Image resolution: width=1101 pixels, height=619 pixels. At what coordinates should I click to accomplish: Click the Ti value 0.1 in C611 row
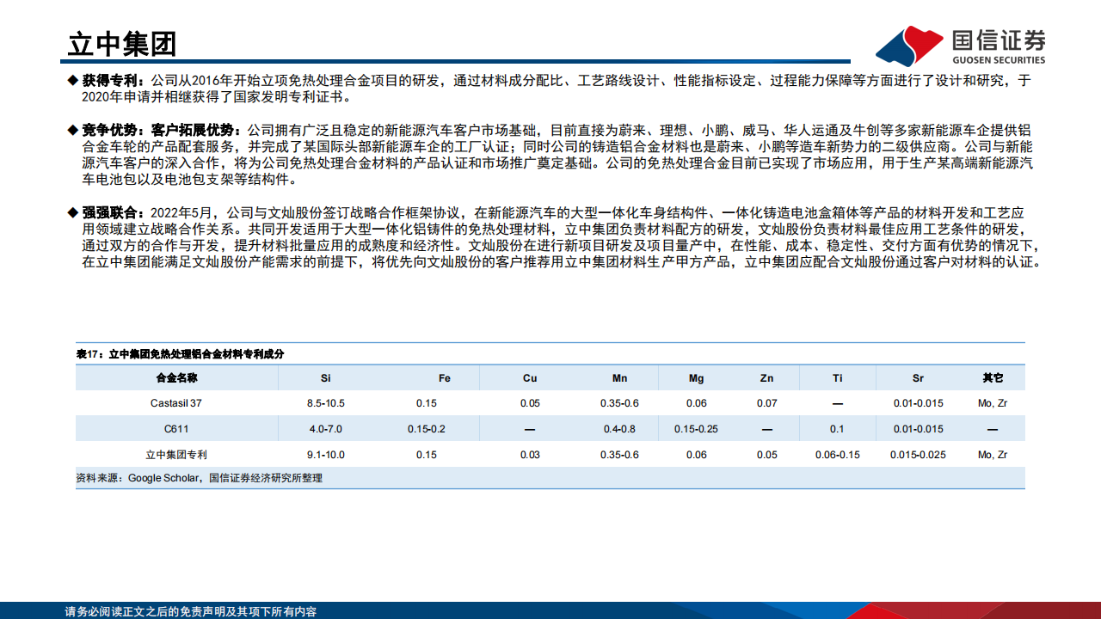click(838, 429)
